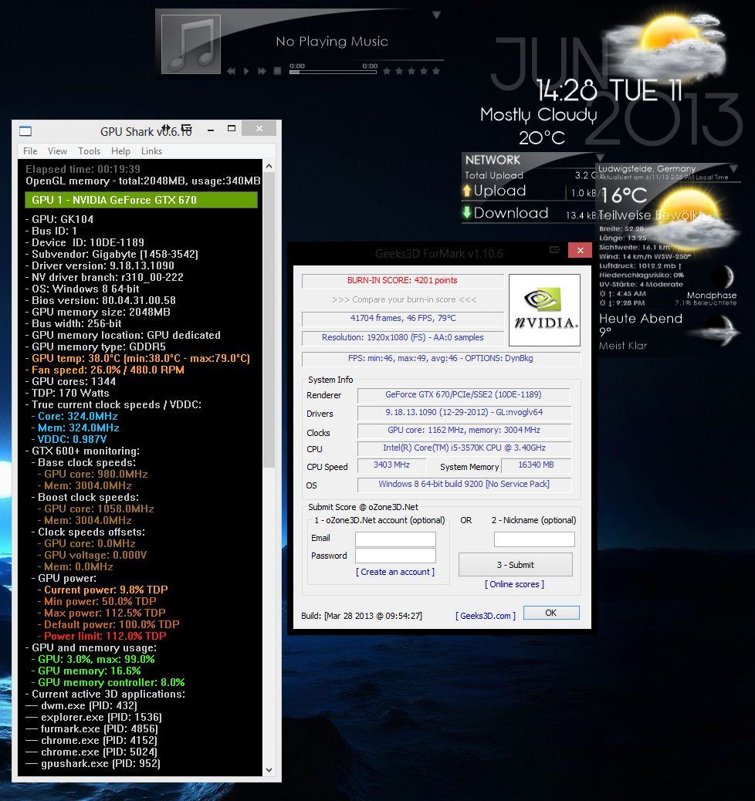Open the File menu in GPU Shark
The width and height of the screenshot is (755, 801).
(x=30, y=151)
